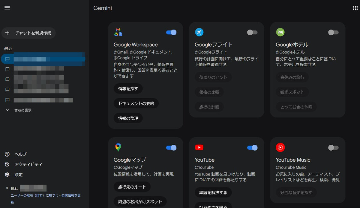Click the Google Flights airplane icon
Image resolution: width=360 pixels, height=208 pixels.
199,32
